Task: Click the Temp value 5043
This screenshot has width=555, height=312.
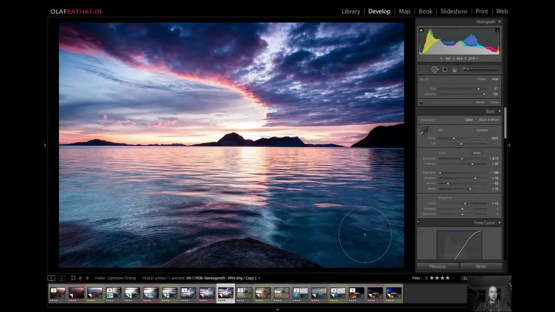Action: pos(495,138)
